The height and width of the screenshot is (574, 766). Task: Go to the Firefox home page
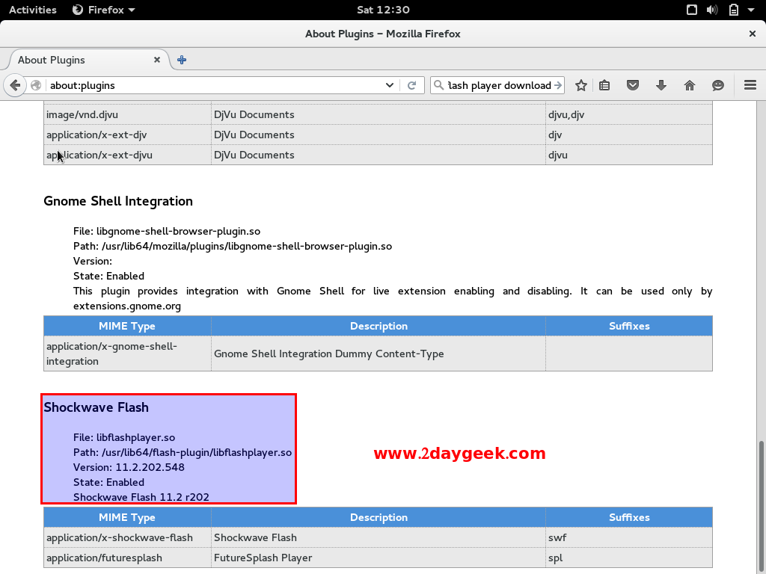pyautogui.click(x=689, y=85)
